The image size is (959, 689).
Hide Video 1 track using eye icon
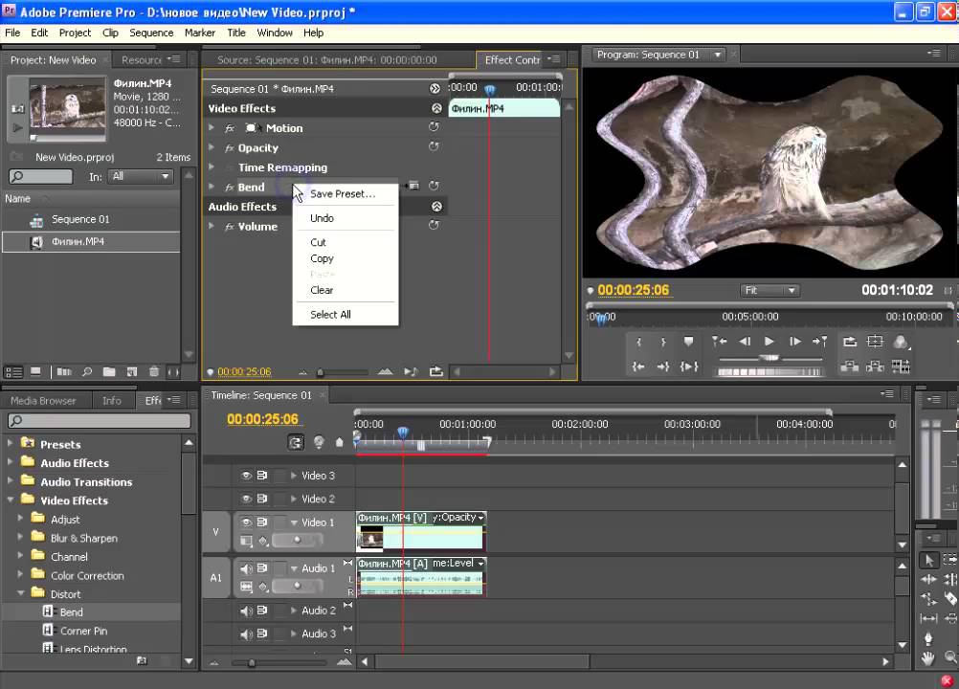point(246,522)
